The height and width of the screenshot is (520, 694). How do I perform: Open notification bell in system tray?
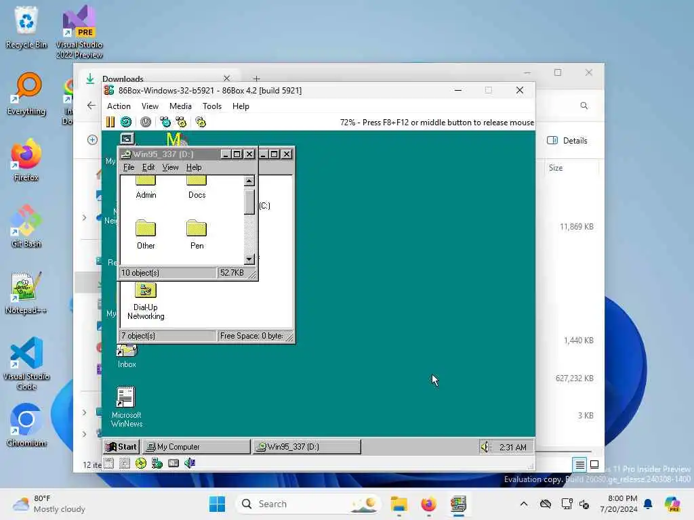click(x=648, y=504)
